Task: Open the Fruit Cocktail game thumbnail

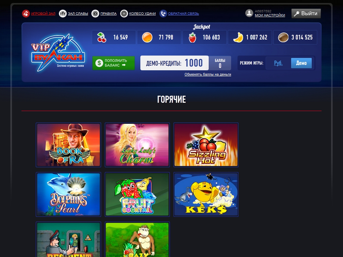Action: coord(137,194)
